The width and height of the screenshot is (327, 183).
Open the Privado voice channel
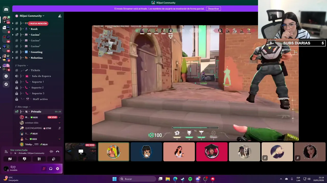38,112
